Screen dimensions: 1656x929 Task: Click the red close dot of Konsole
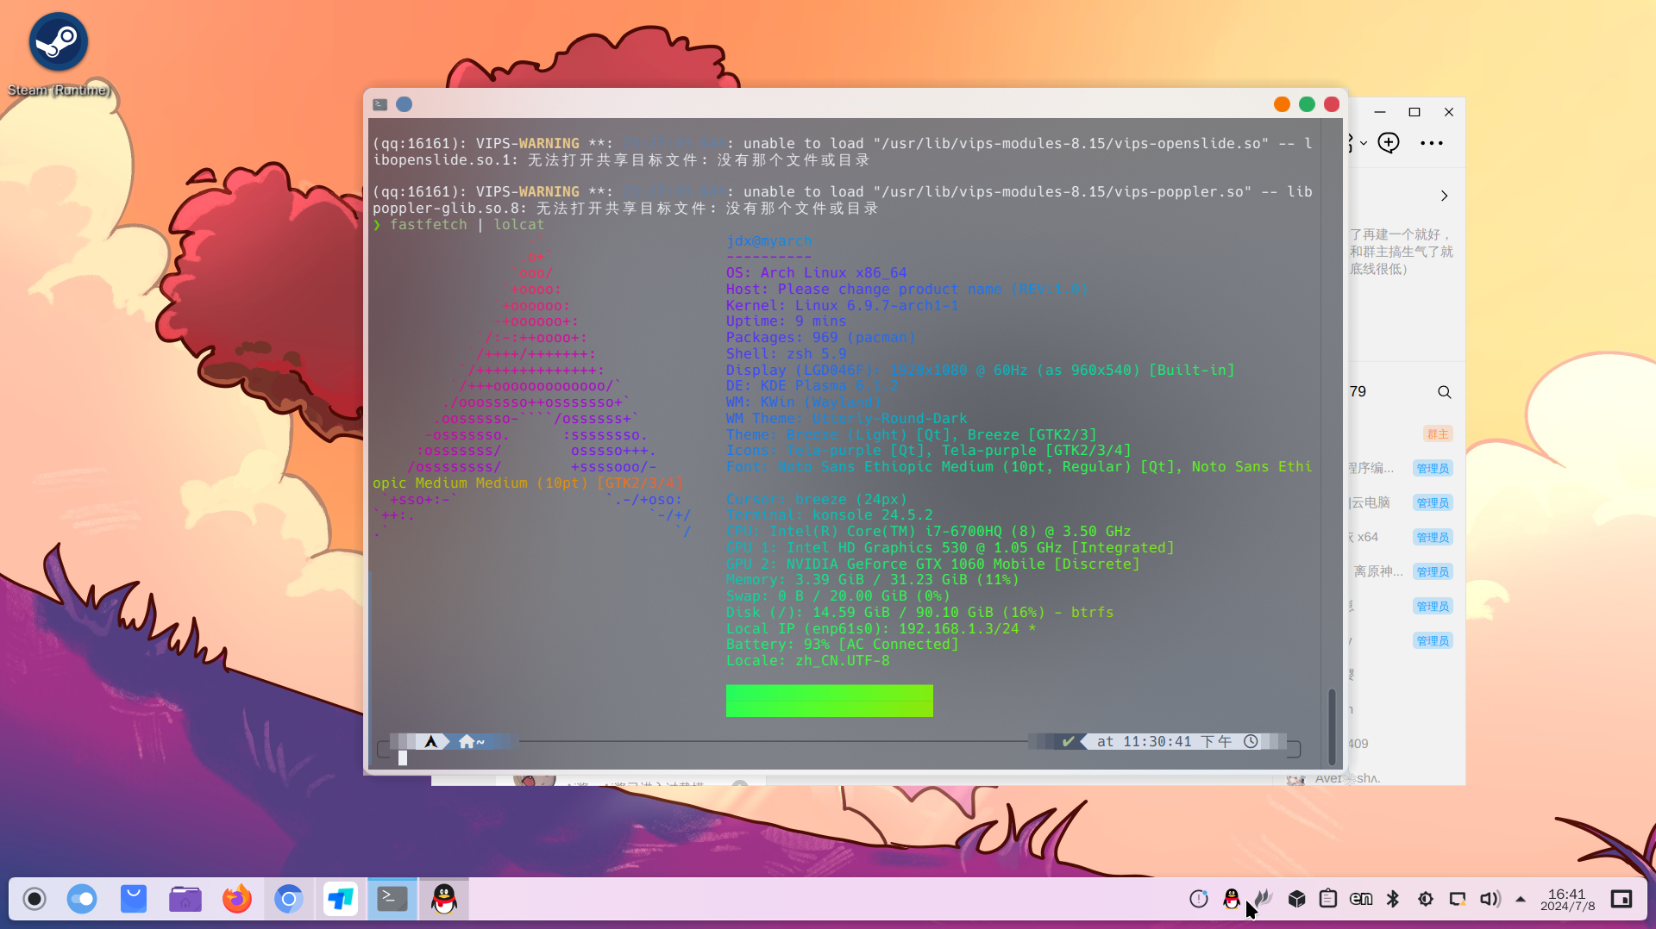point(1332,104)
